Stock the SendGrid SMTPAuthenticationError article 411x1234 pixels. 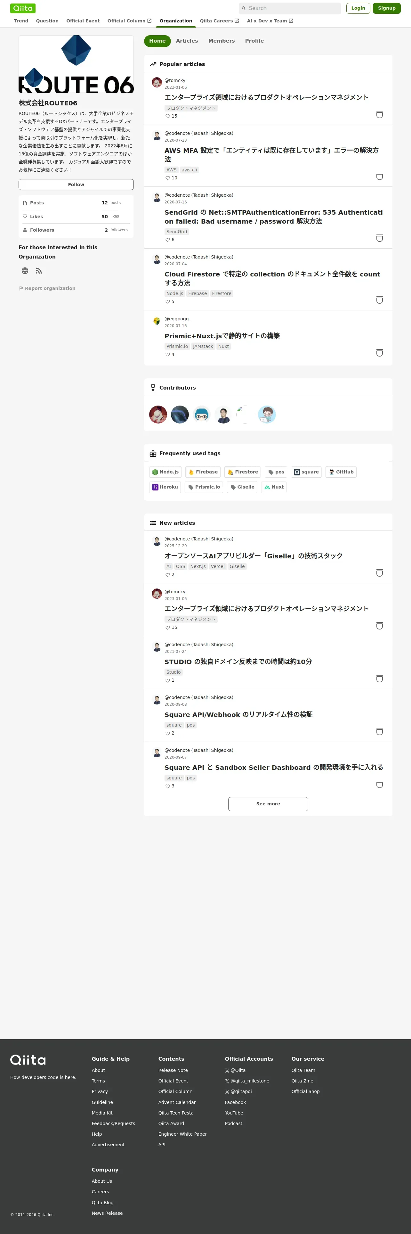(379, 238)
